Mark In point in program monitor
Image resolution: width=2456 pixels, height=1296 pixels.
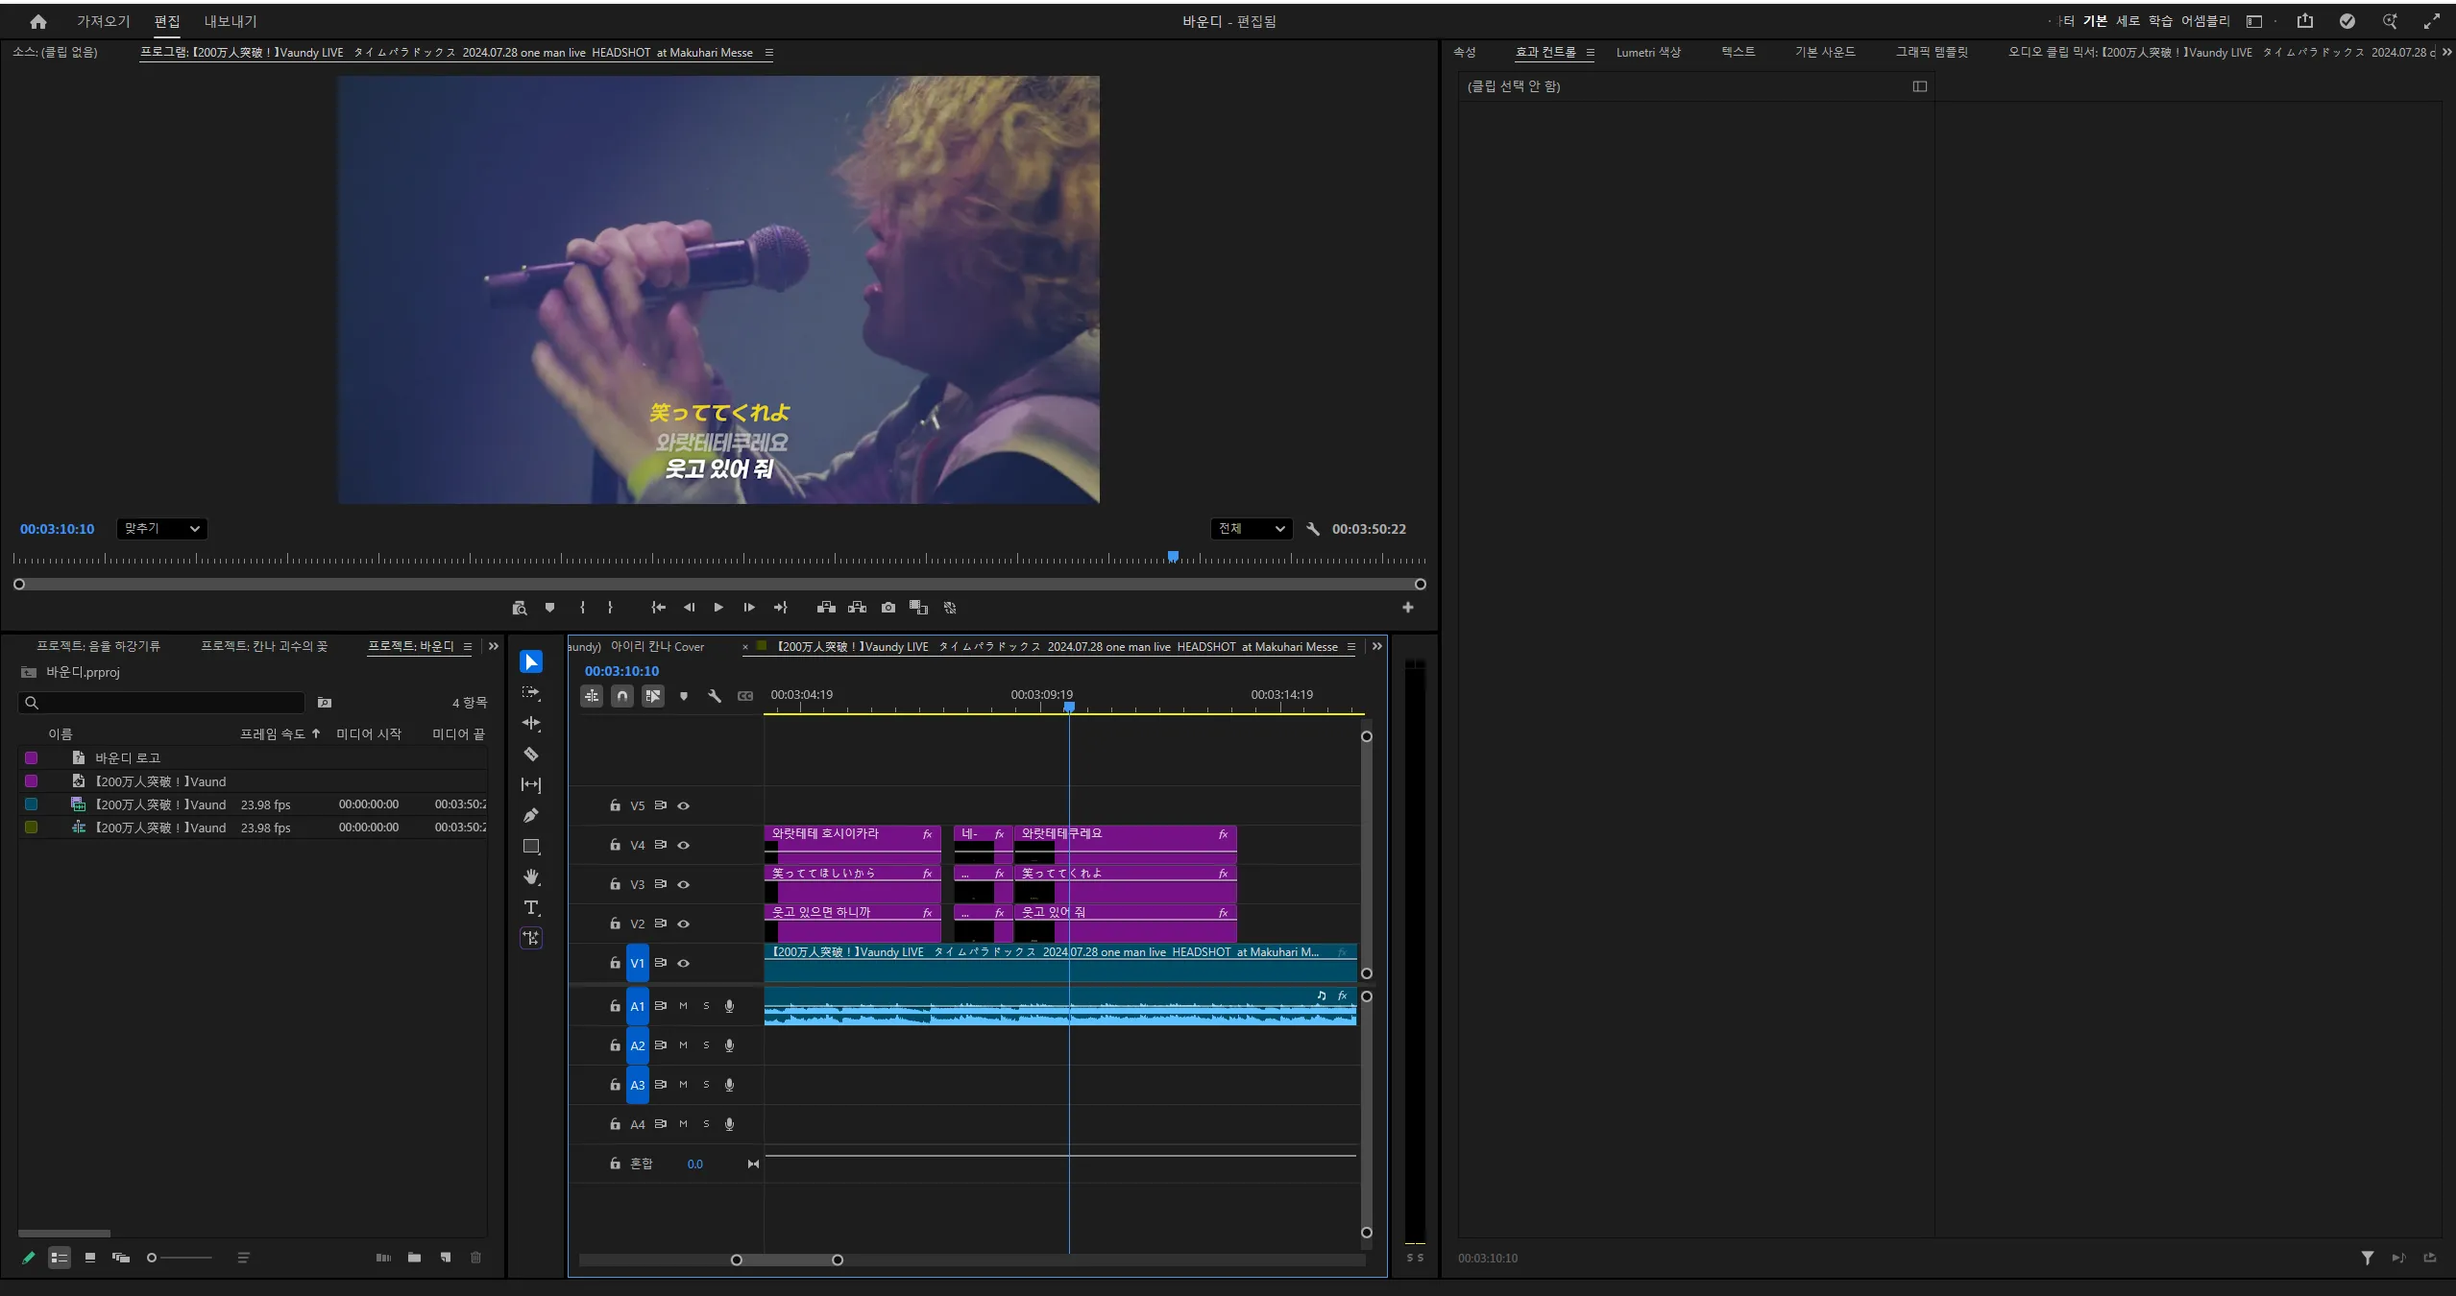582,608
